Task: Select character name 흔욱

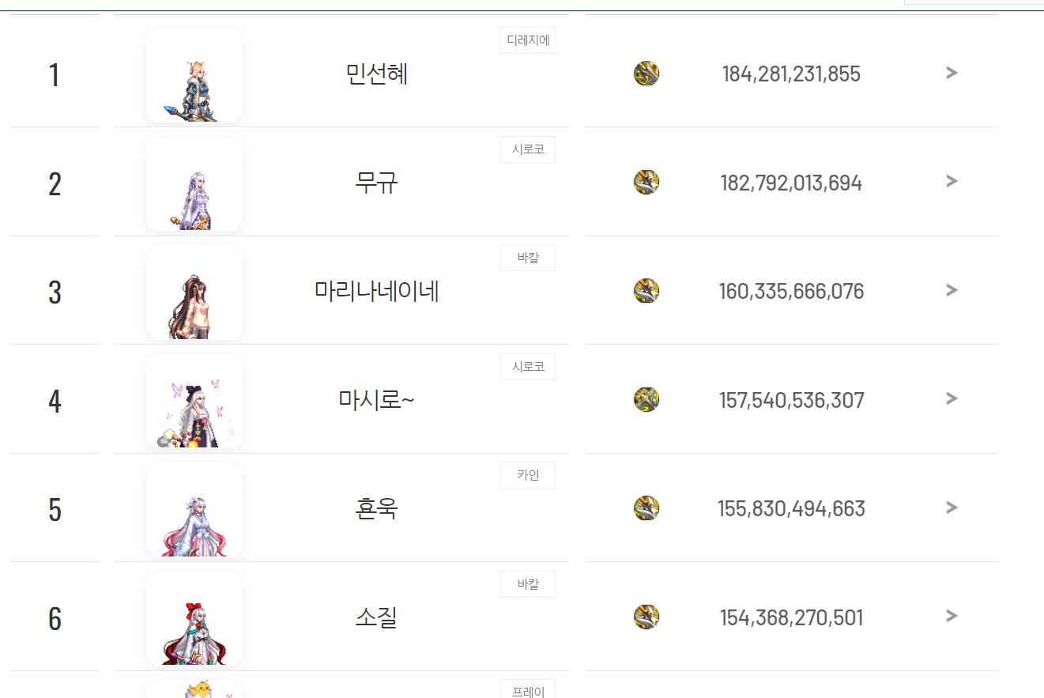Action: tap(377, 508)
